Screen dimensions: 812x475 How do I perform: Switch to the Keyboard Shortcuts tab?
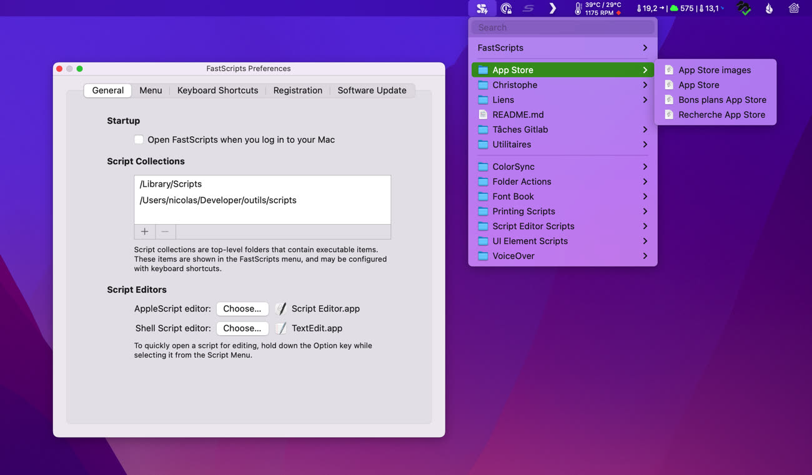coord(217,91)
